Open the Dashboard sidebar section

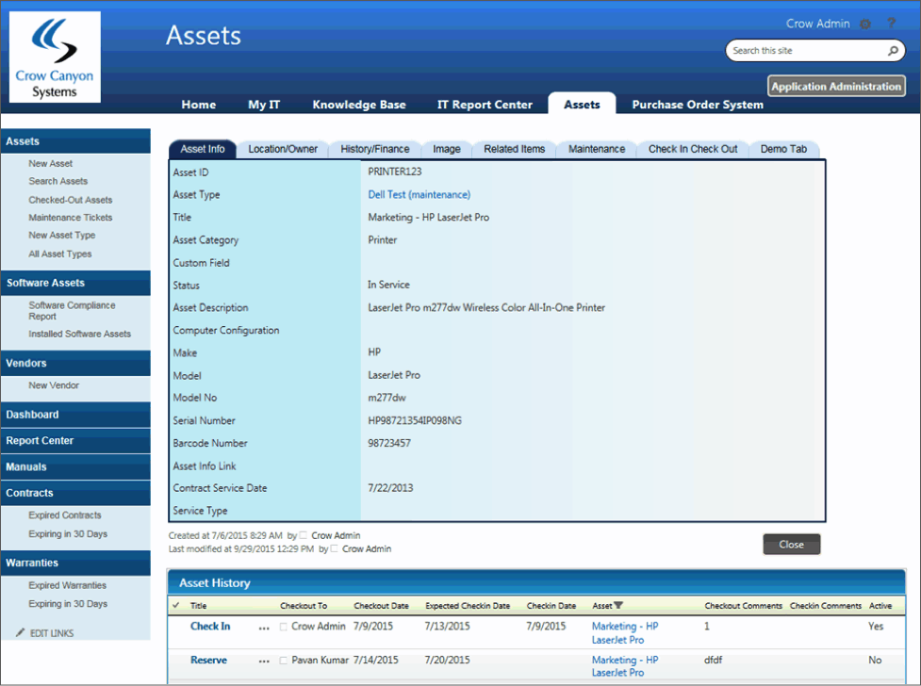[x=75, y=415]
